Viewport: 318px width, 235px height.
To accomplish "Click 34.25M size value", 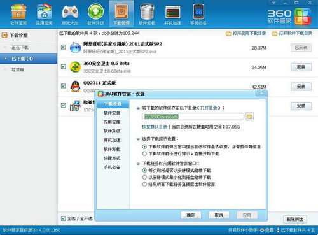I will tap(259, 68).
